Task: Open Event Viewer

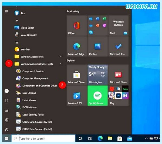Action: pos(26,100)
